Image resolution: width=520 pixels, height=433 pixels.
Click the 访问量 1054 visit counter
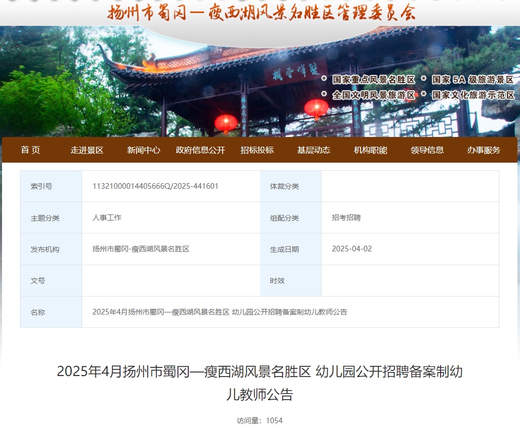point(259,421)
